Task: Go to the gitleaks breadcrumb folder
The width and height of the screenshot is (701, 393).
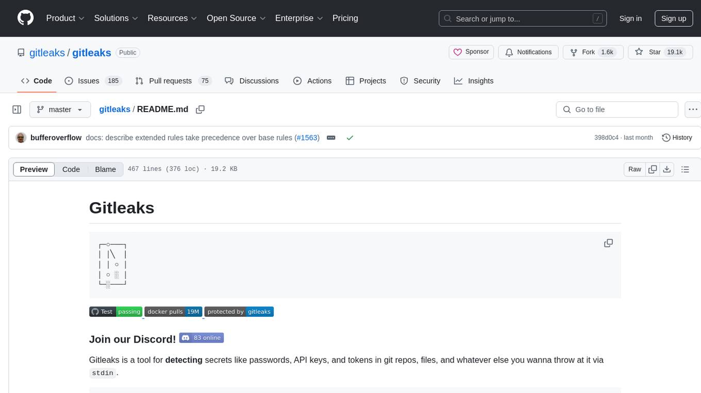Action: pyautogui.click(x=114, y=110)
